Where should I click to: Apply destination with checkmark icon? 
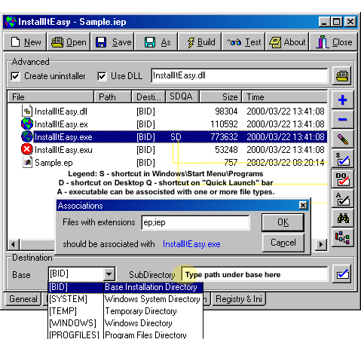tap(341, 273)
